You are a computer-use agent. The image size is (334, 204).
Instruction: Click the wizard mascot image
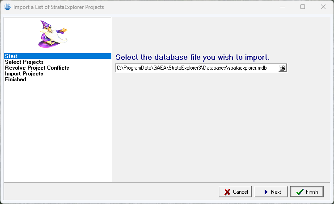[52, 34]
